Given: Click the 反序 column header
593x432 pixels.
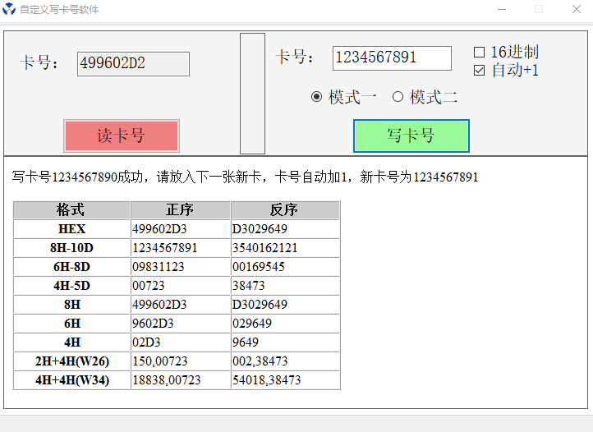Looking at the screenshot, I should 284,210.
